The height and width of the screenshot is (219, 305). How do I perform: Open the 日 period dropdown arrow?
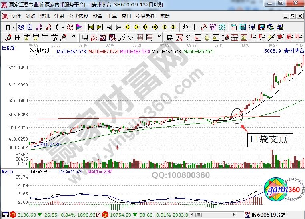click(14, 27)
